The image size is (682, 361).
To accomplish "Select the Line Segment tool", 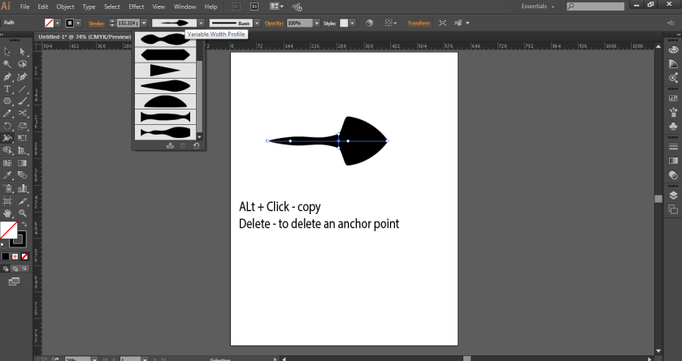I will (x=22, y=89).
